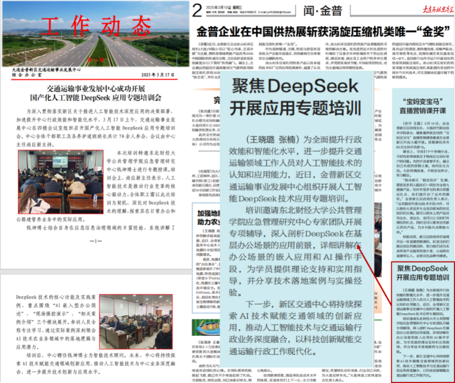Select title line 国产化人工智能 DeepSeek 应用专题培训会

click(96, 98)
